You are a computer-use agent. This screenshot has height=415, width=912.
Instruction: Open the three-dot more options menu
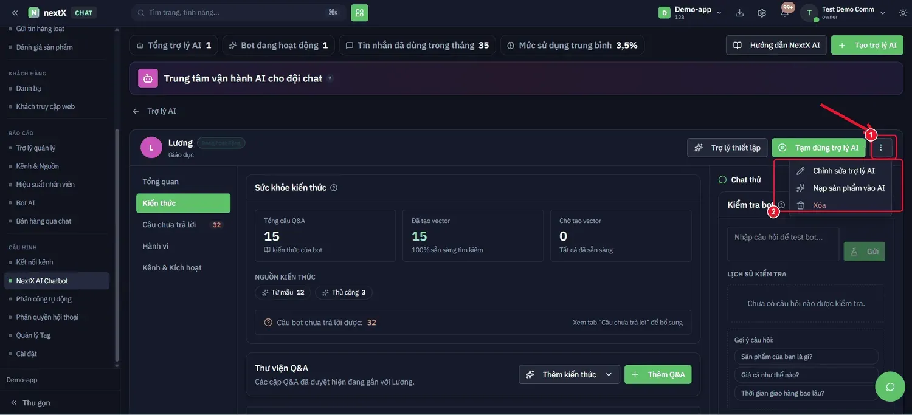click(x=881, y=148)
